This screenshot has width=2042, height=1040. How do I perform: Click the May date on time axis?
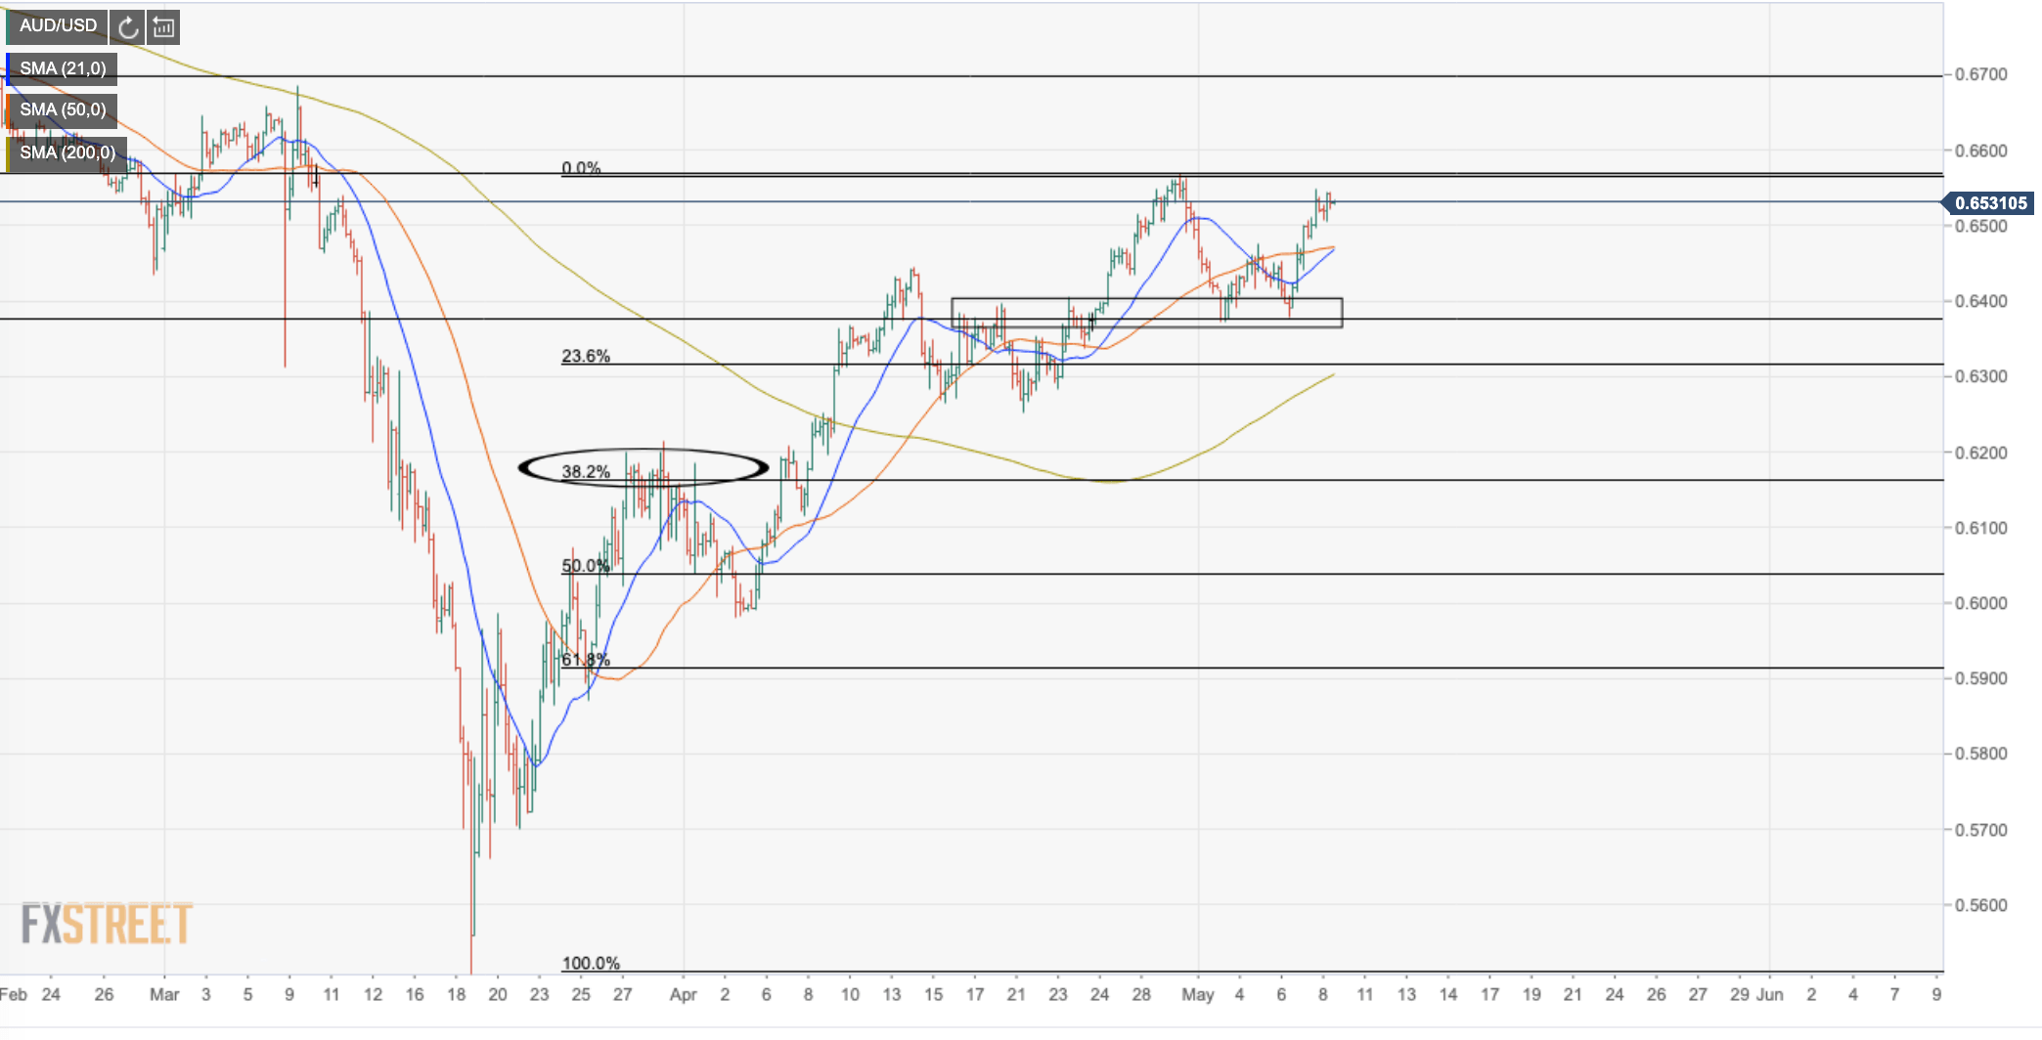click(1197, 995)
